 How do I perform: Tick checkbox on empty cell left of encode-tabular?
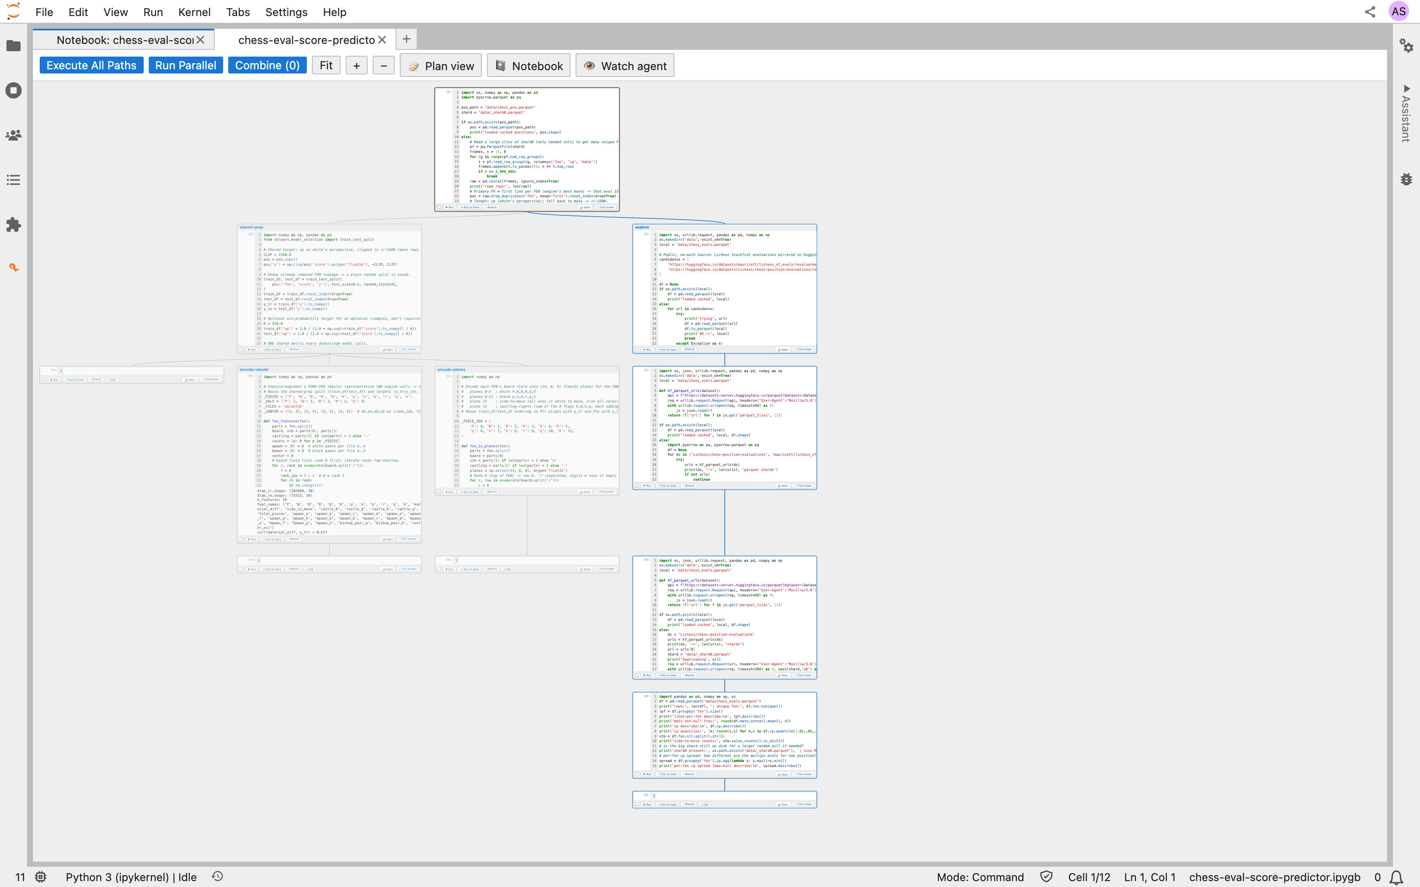point(44,380)
